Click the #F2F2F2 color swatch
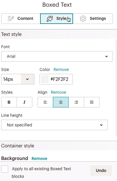 pos(45,79)
